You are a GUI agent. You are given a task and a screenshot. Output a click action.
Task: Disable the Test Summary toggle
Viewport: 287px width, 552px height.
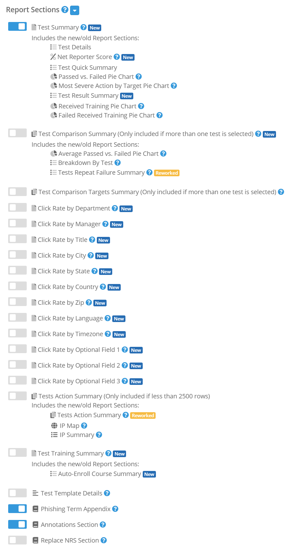(x=17, y=26)
